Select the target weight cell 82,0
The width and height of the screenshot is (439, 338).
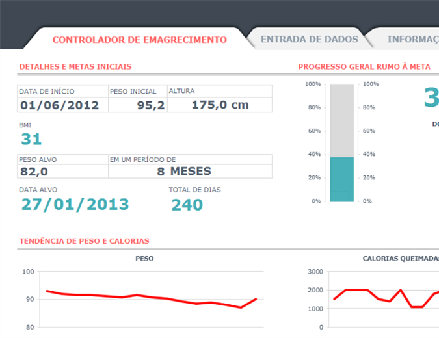coord(62,171)
